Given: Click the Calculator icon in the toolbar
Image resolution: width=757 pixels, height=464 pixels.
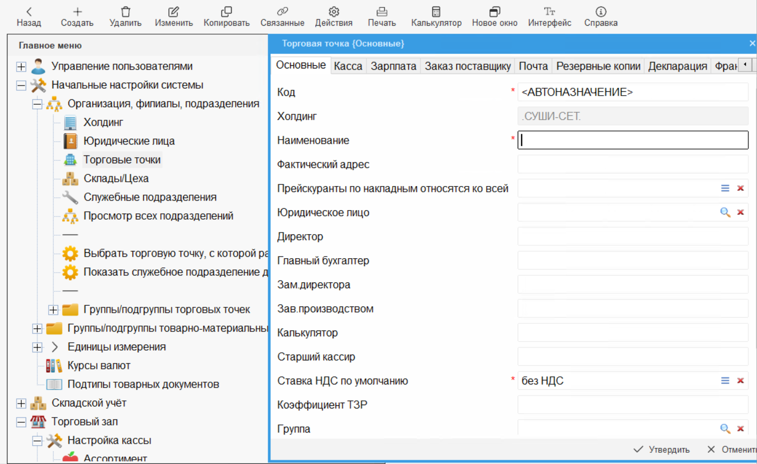Looking at the screenshot, I should coord(436,12).
